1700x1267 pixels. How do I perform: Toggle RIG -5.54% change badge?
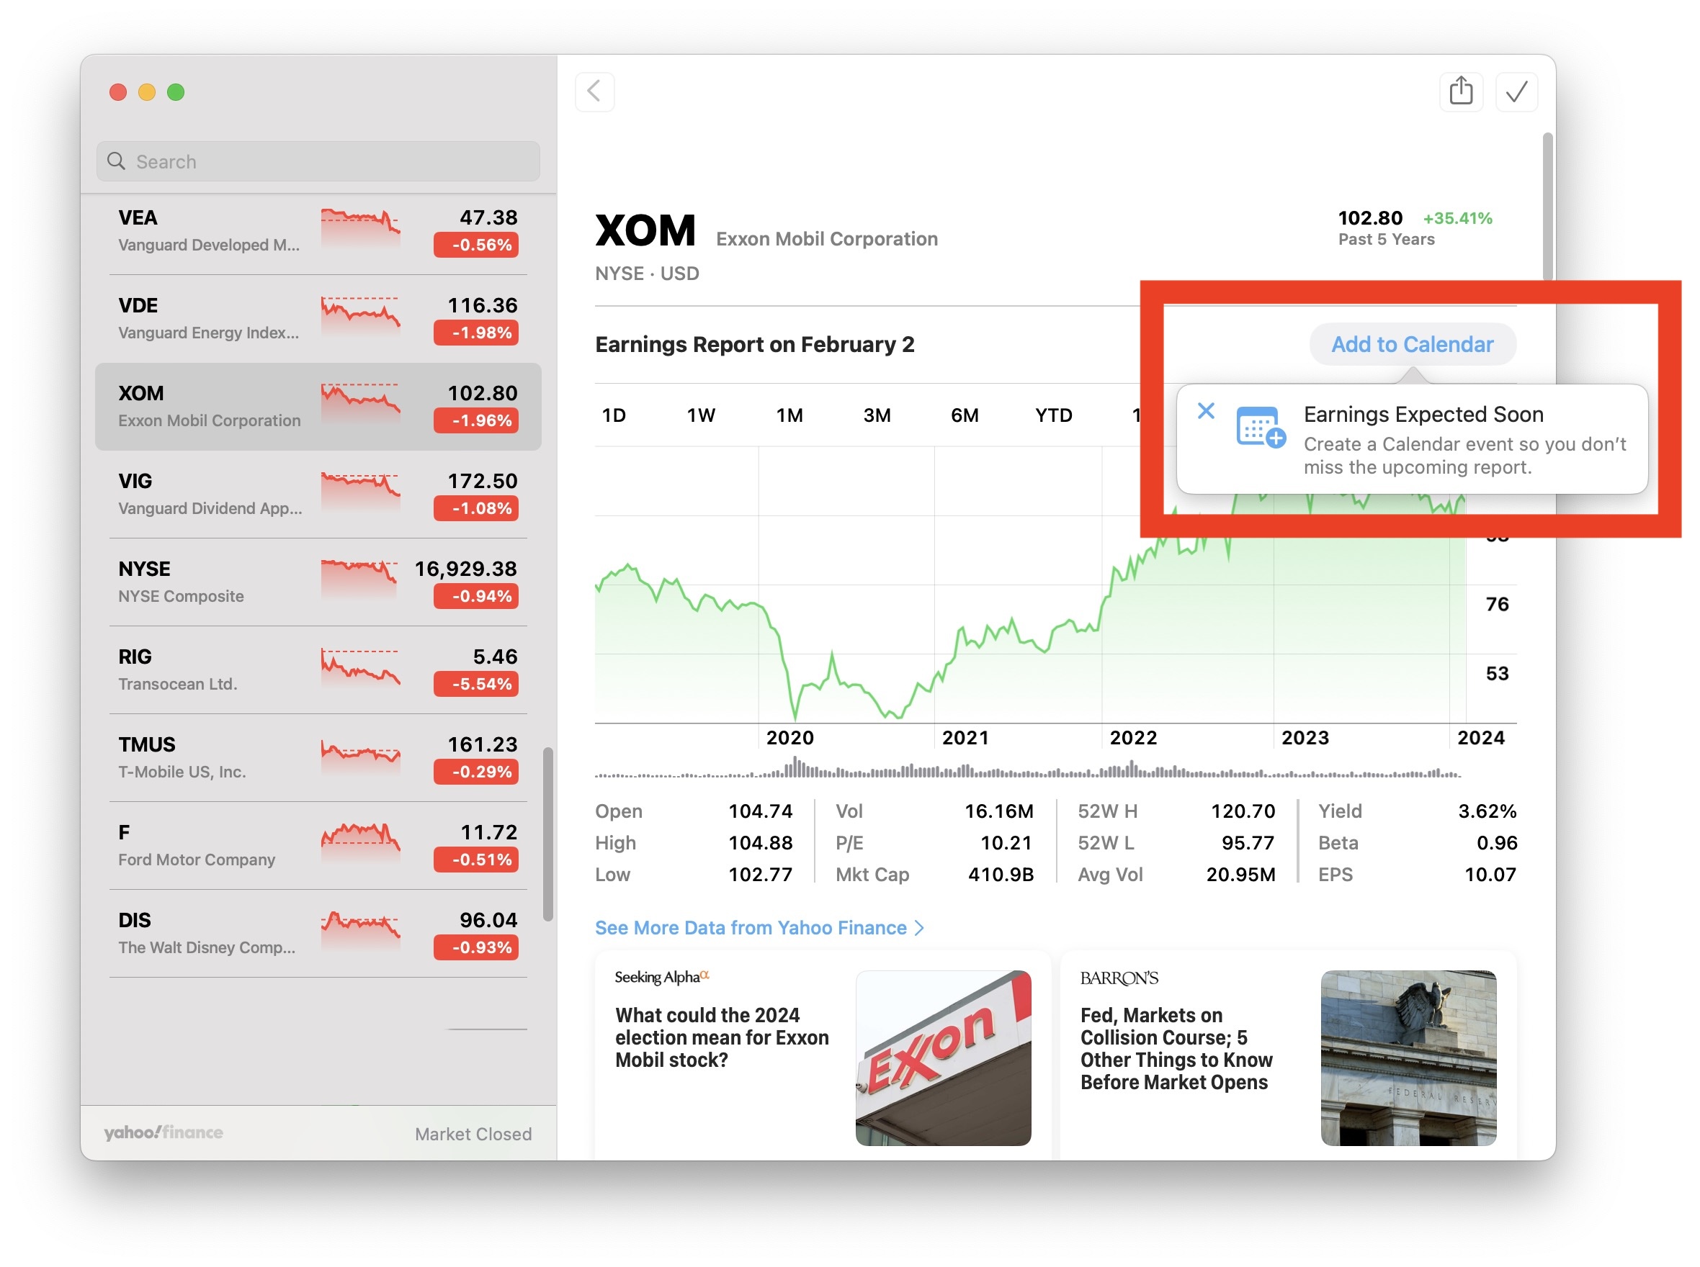(x=475, y=684)
